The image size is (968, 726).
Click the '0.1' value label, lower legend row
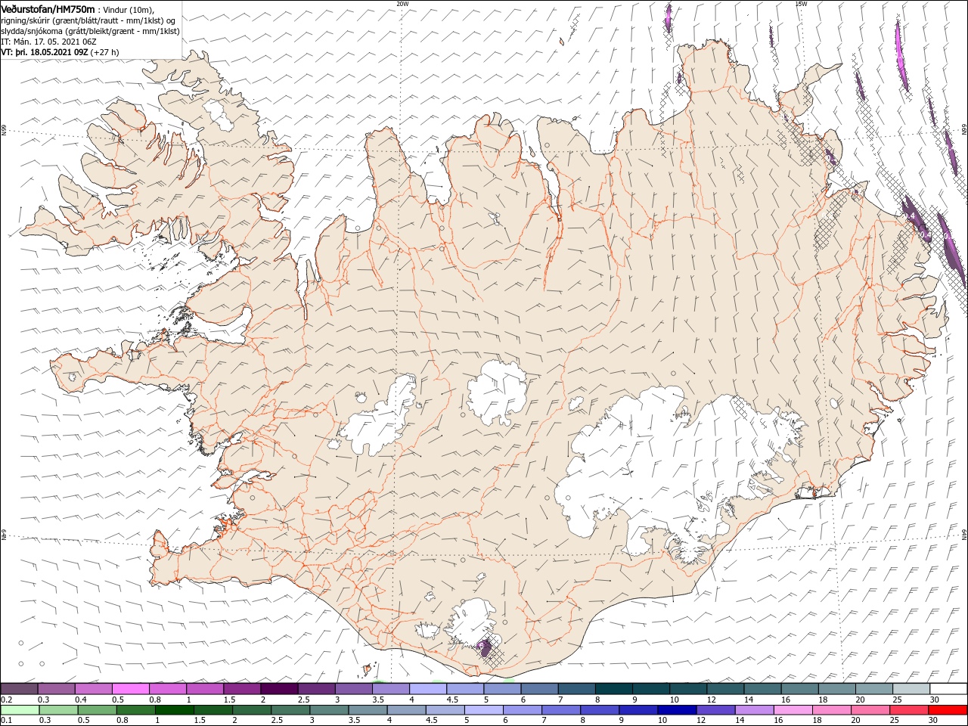coord(6,720)
